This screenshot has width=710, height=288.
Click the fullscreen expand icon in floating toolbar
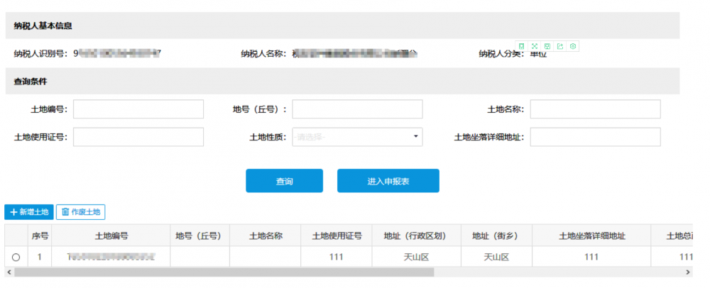534,46
